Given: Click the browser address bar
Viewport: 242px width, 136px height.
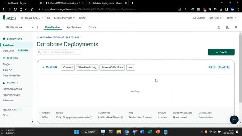Looking at the screenshot, I should pos(107,9).
